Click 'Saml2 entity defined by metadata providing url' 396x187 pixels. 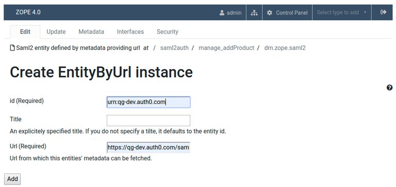(78, 48)
